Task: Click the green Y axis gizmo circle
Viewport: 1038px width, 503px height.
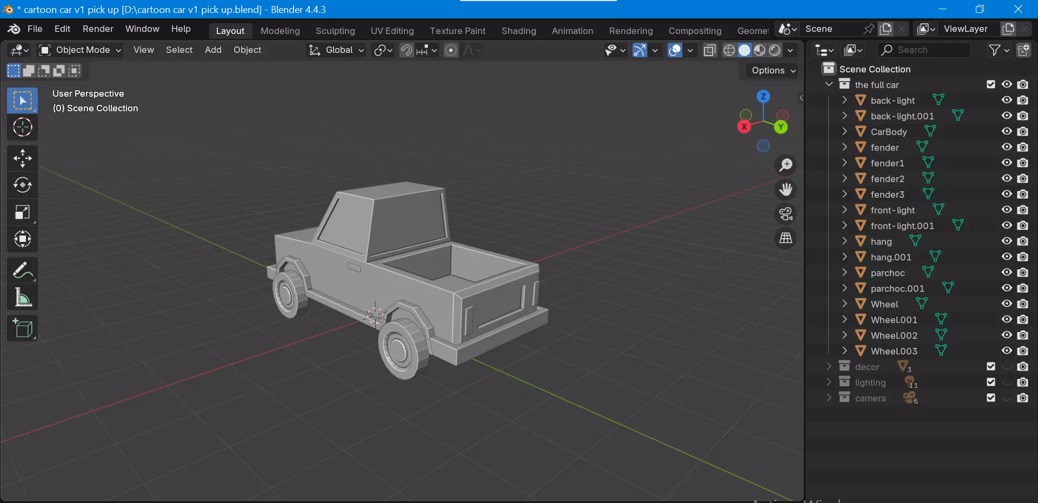Action: click(781, 127)
